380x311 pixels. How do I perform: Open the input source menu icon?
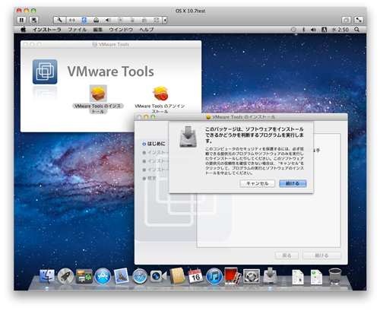coord(324,30)
